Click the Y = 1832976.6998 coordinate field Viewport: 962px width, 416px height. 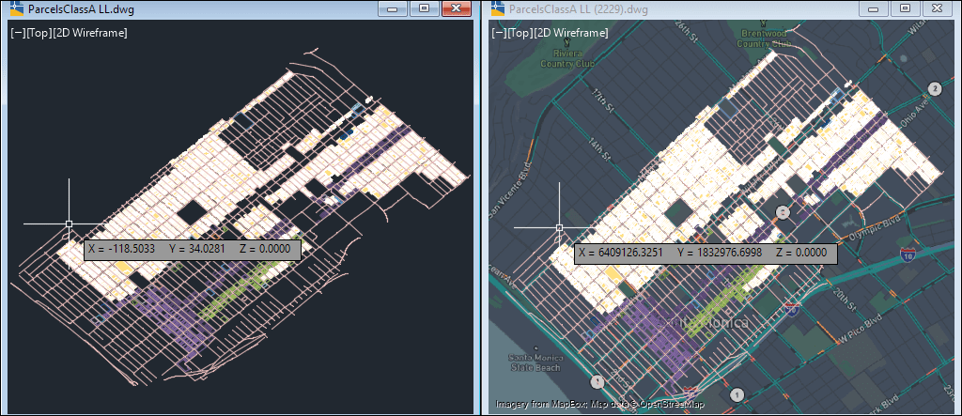click(717, 253)
